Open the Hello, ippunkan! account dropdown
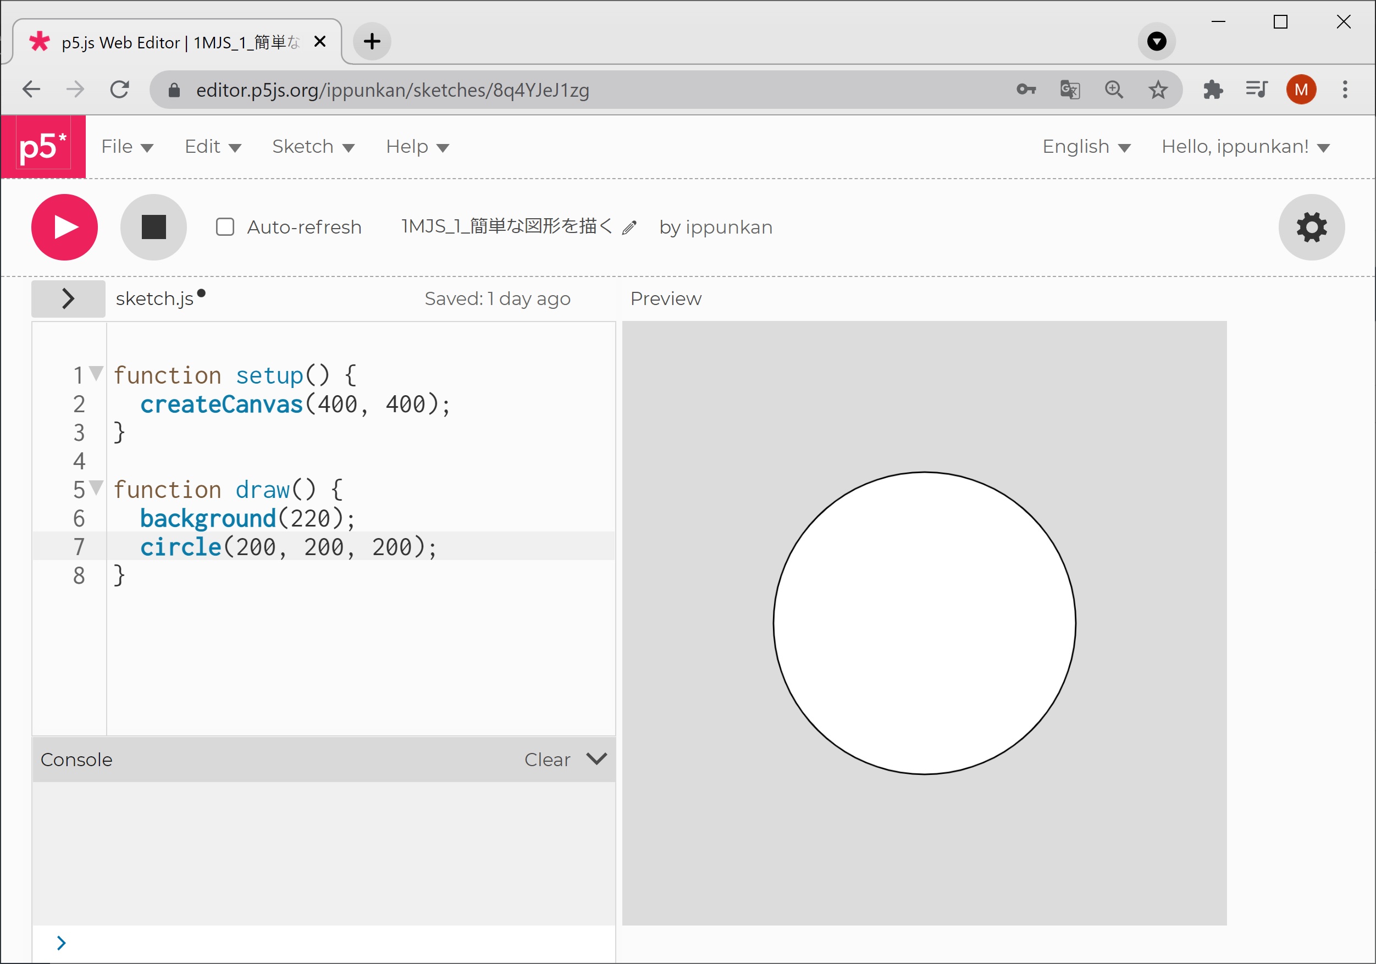Image resolution: width=1376 pixels, height=964 pixels. point(1245,147)
